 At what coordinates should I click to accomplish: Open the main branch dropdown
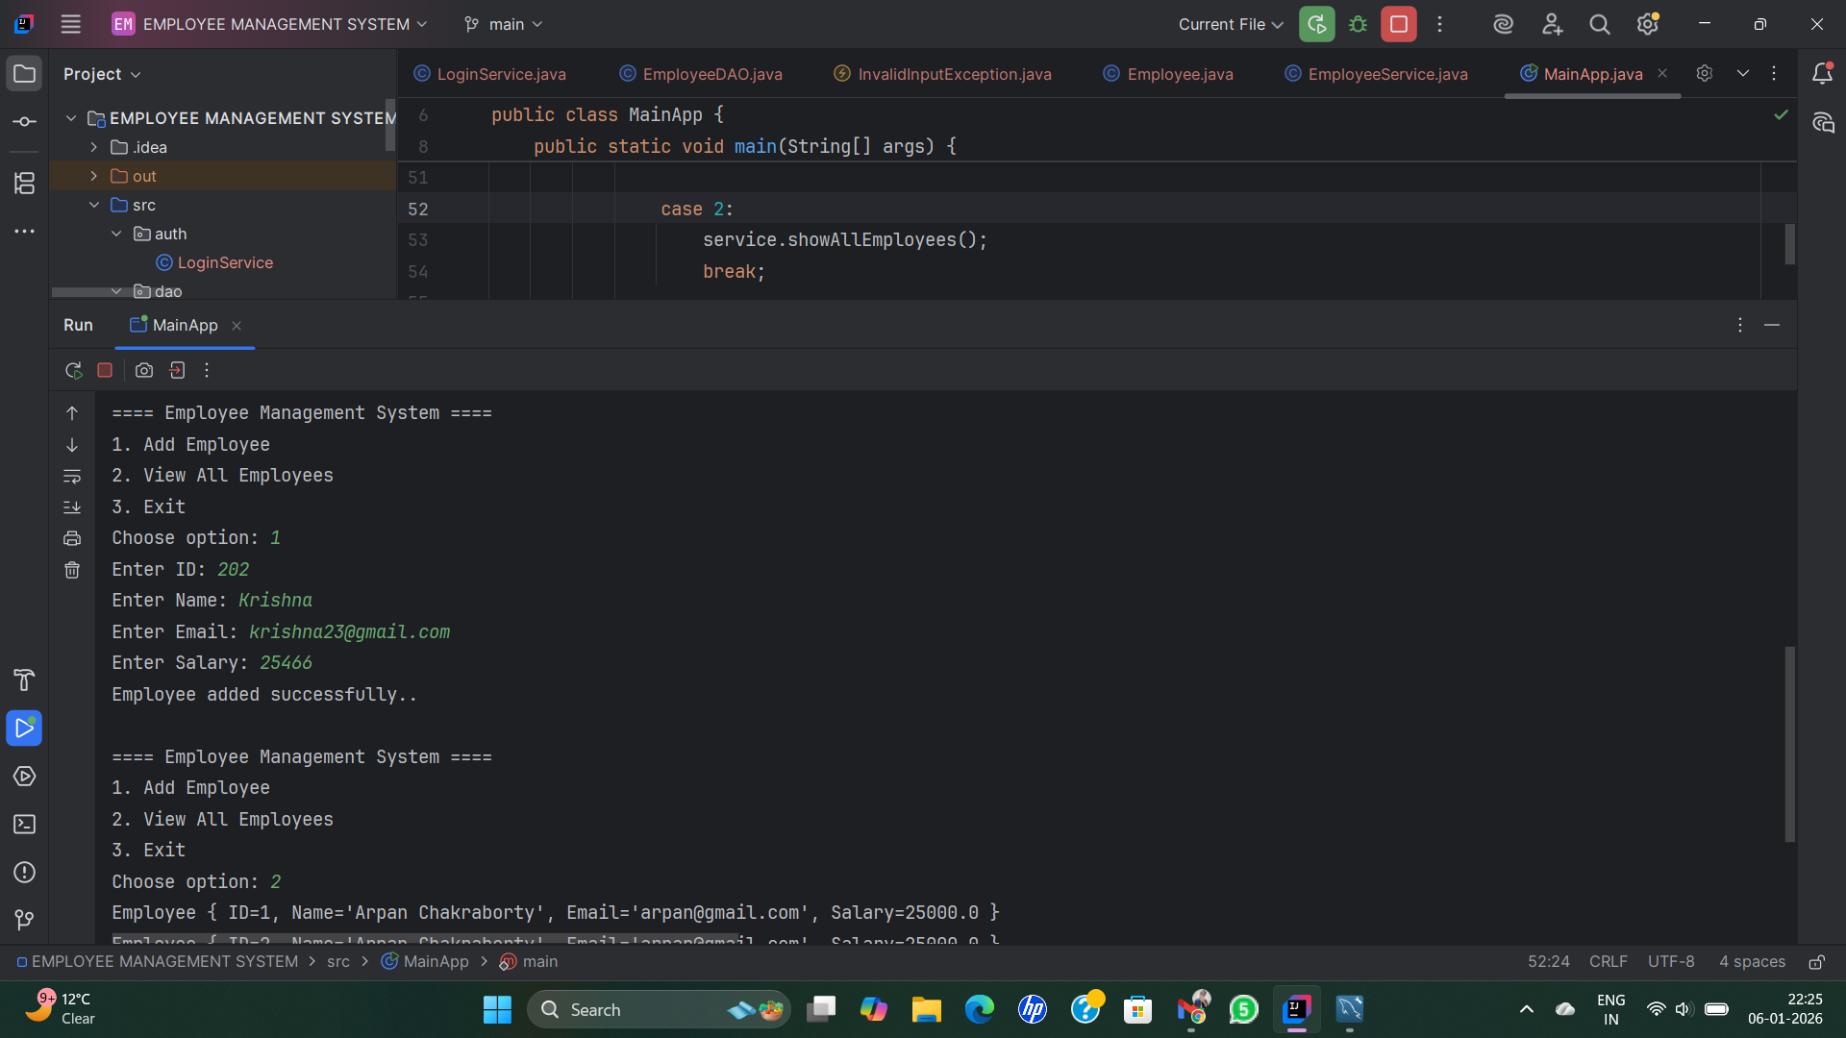[503, 24]
